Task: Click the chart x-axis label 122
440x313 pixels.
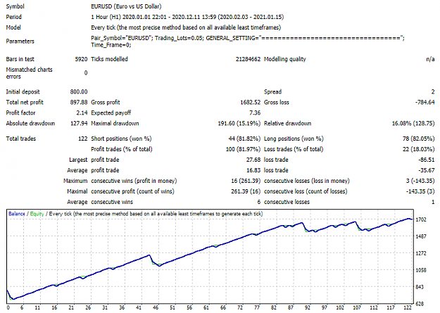Action: click(x=407, y=307)
